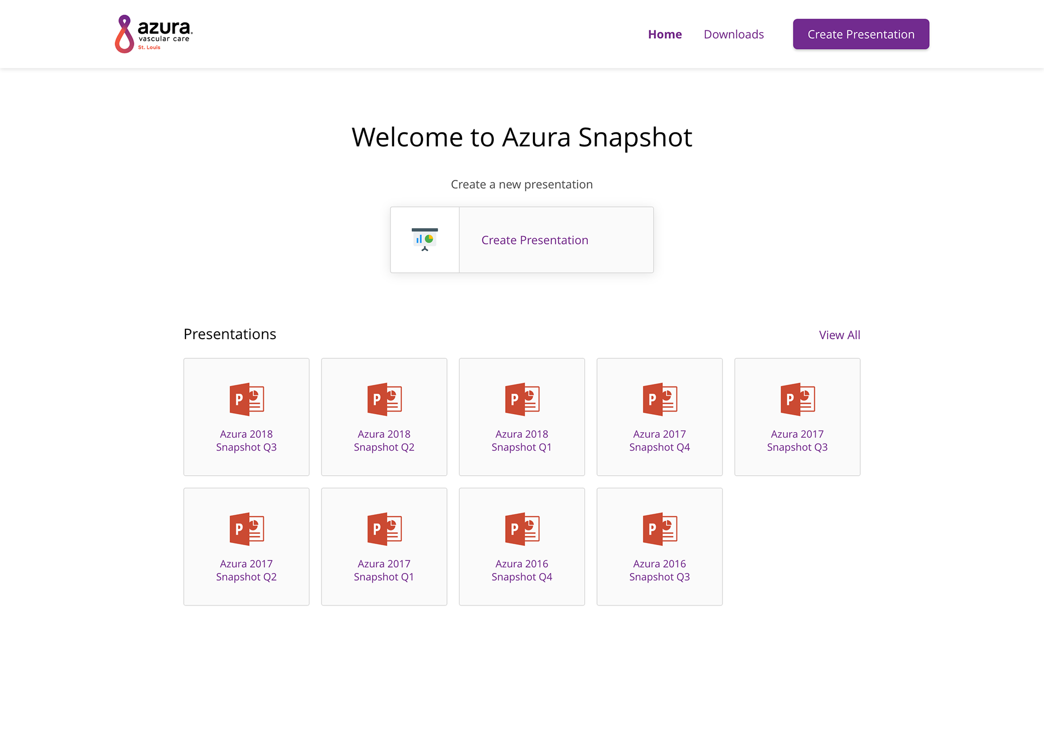Open the Azura 2016 Snapshot Q4 title
1044x742 pixels.
click(x=522, y=570)
